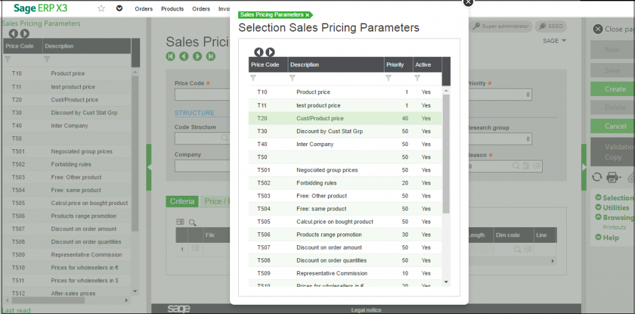
Task: Jump to first record button
Action: click(171, 56)
